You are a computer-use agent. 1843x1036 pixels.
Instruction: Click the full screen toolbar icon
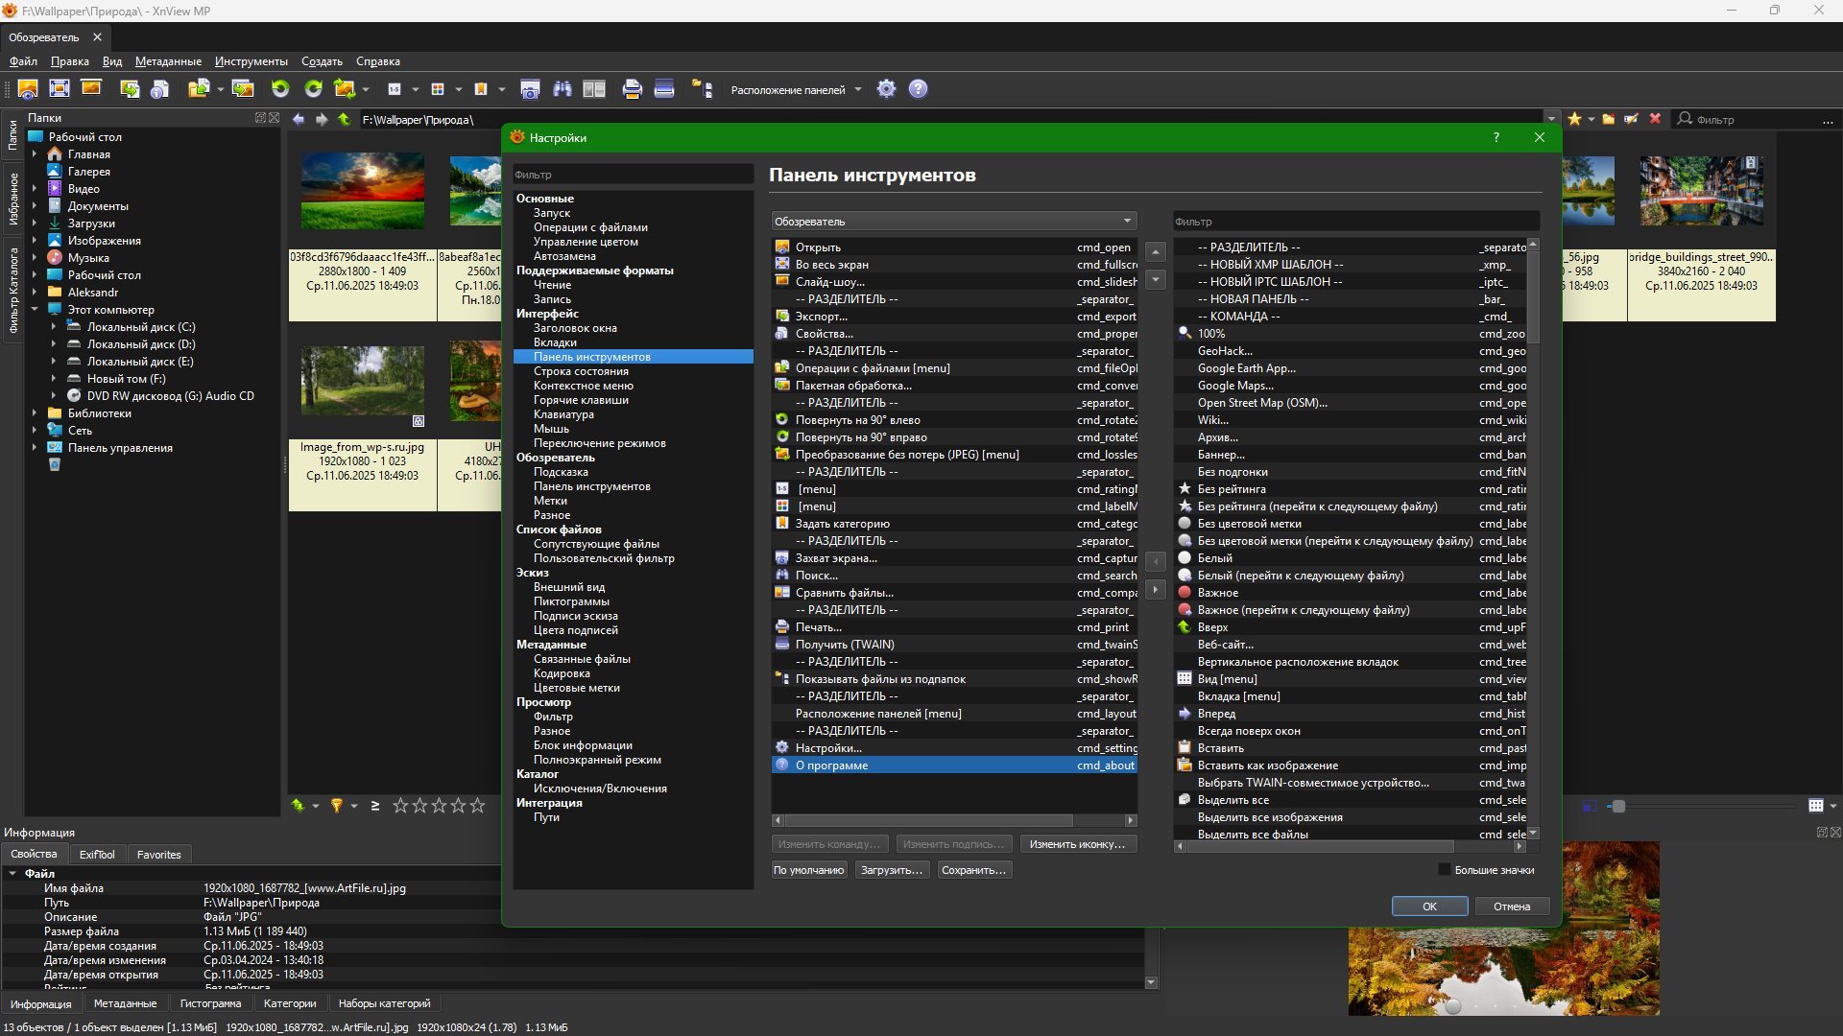click(x=60, y=89)
